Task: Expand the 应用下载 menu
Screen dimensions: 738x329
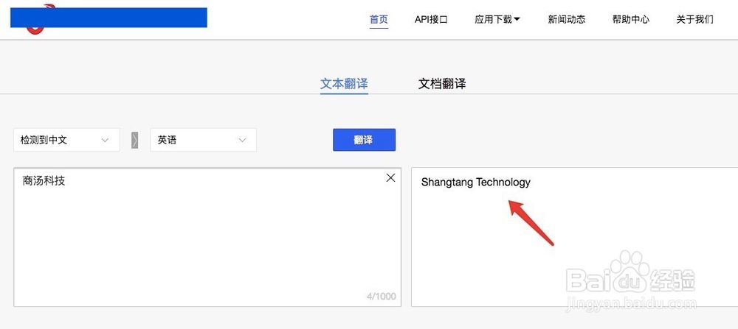Action: [x=497, y=19]
